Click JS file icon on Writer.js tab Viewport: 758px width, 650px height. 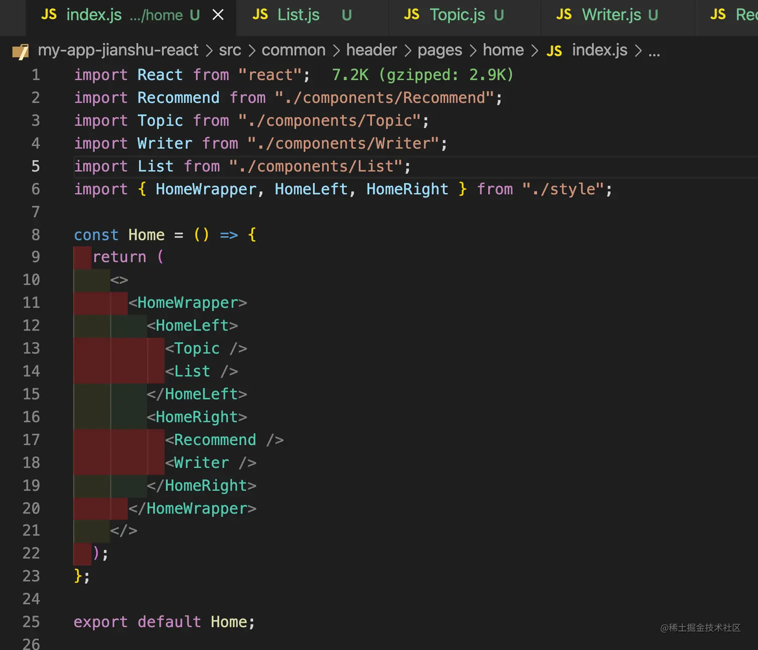click(564, 15)
